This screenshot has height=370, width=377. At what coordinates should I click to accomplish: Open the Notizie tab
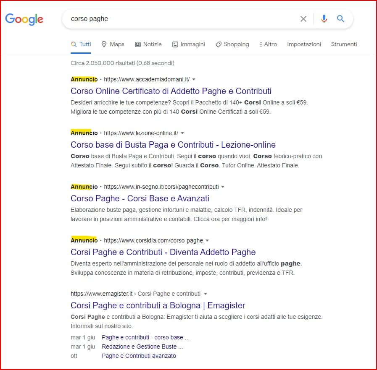pyautogui.click(x=148, y=44)
